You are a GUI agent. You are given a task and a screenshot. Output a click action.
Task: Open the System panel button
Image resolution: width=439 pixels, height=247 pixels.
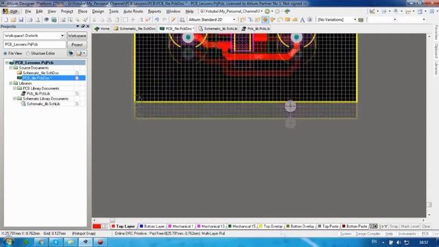[x=346, y=233]
